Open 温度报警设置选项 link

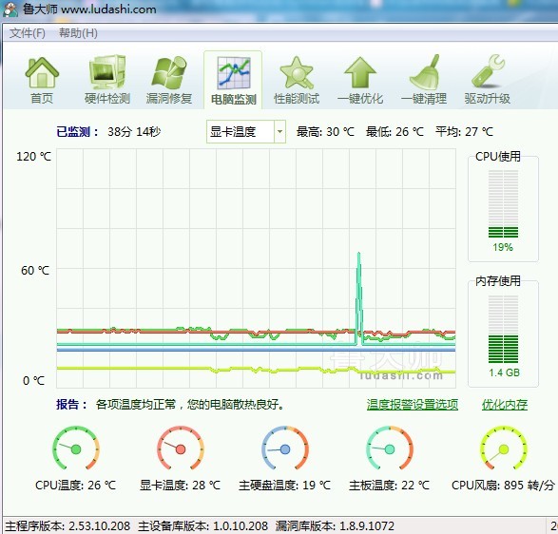413,405
